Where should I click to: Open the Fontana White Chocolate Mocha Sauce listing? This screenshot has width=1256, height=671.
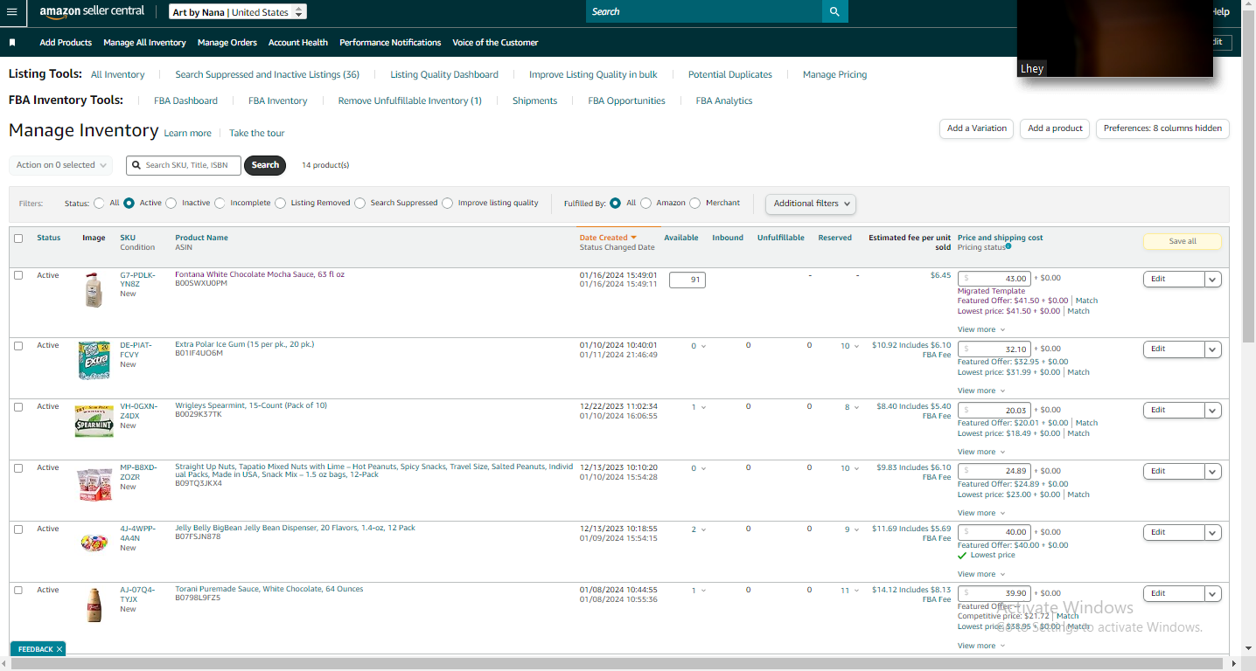coord(260,274)
